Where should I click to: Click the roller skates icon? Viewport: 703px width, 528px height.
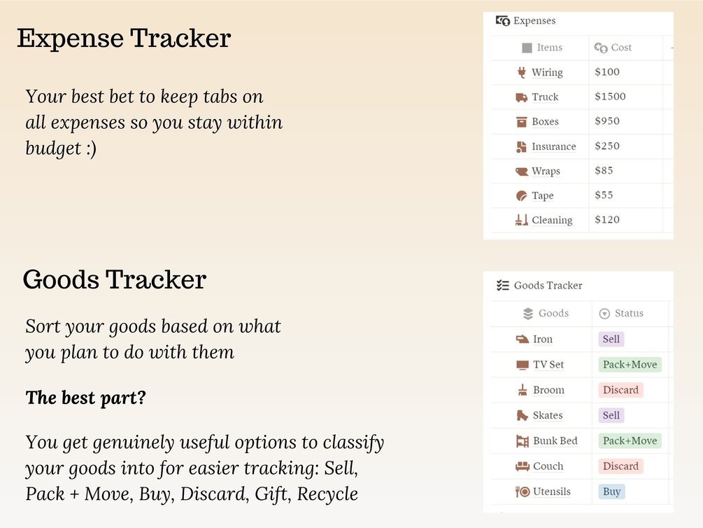[x=523, y=415]
